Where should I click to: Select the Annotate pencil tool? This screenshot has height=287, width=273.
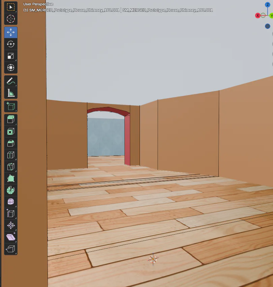tap(11, 81)
